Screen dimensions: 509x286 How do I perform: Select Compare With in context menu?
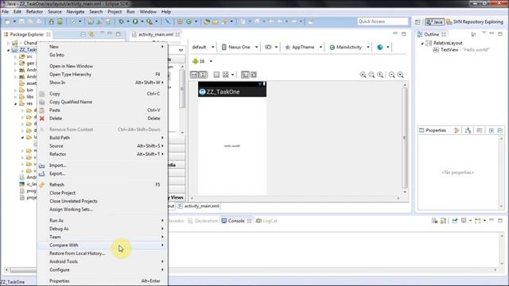103,245
